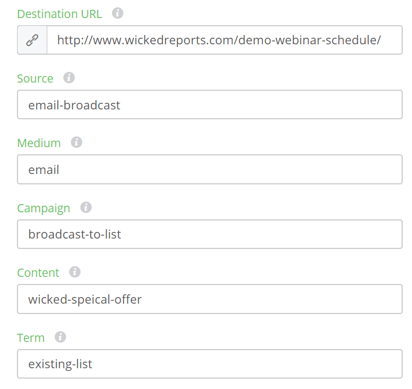Click the green Content label

38,272
